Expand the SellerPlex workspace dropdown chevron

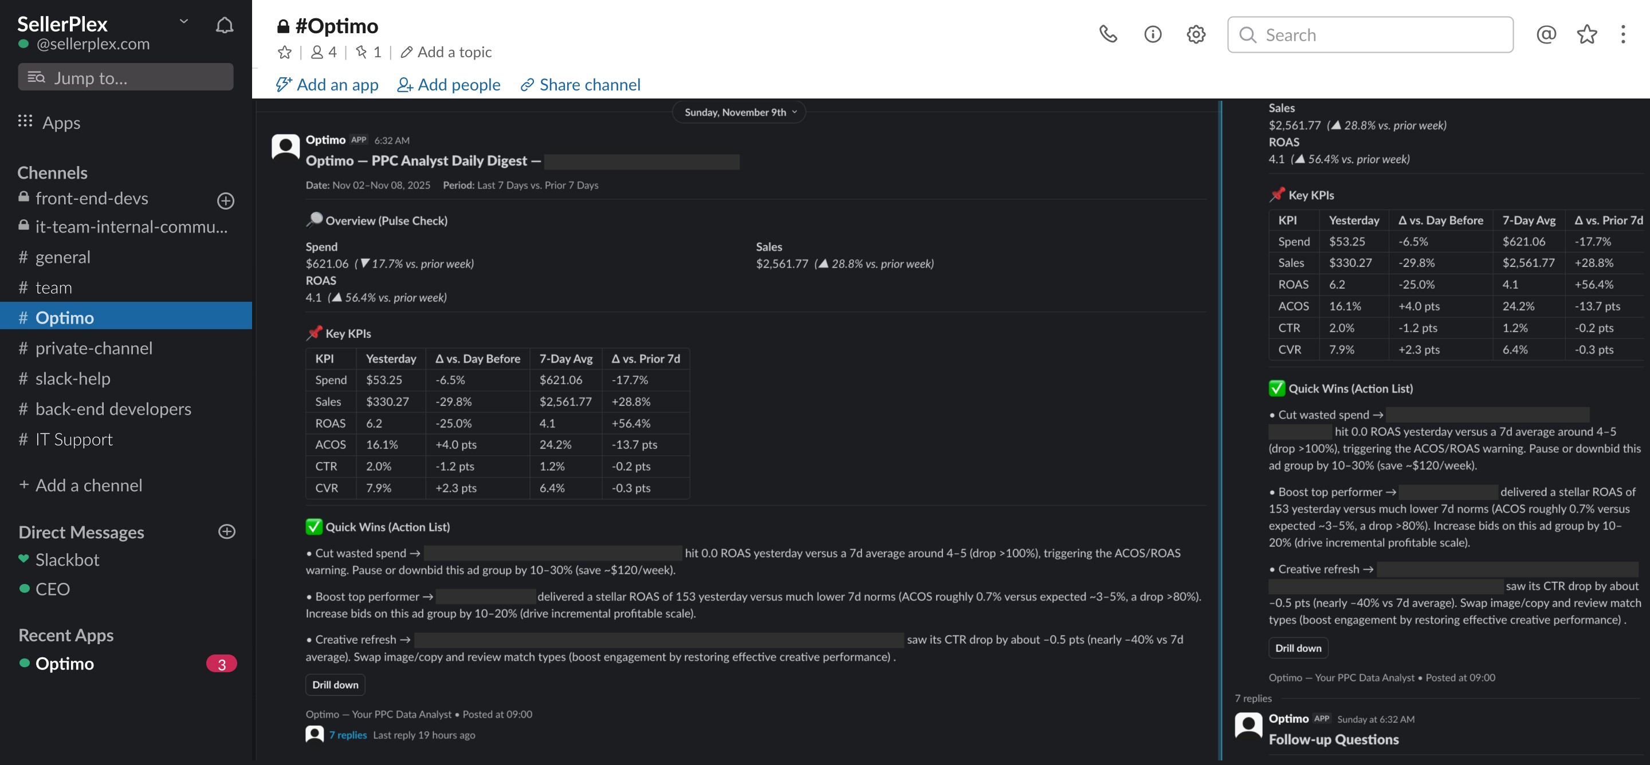coord(184,21)
